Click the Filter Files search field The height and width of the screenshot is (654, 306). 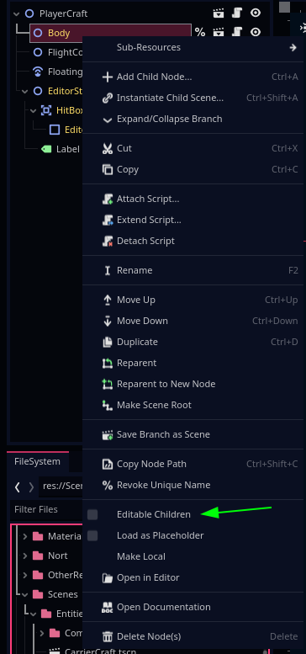point(46,509)
